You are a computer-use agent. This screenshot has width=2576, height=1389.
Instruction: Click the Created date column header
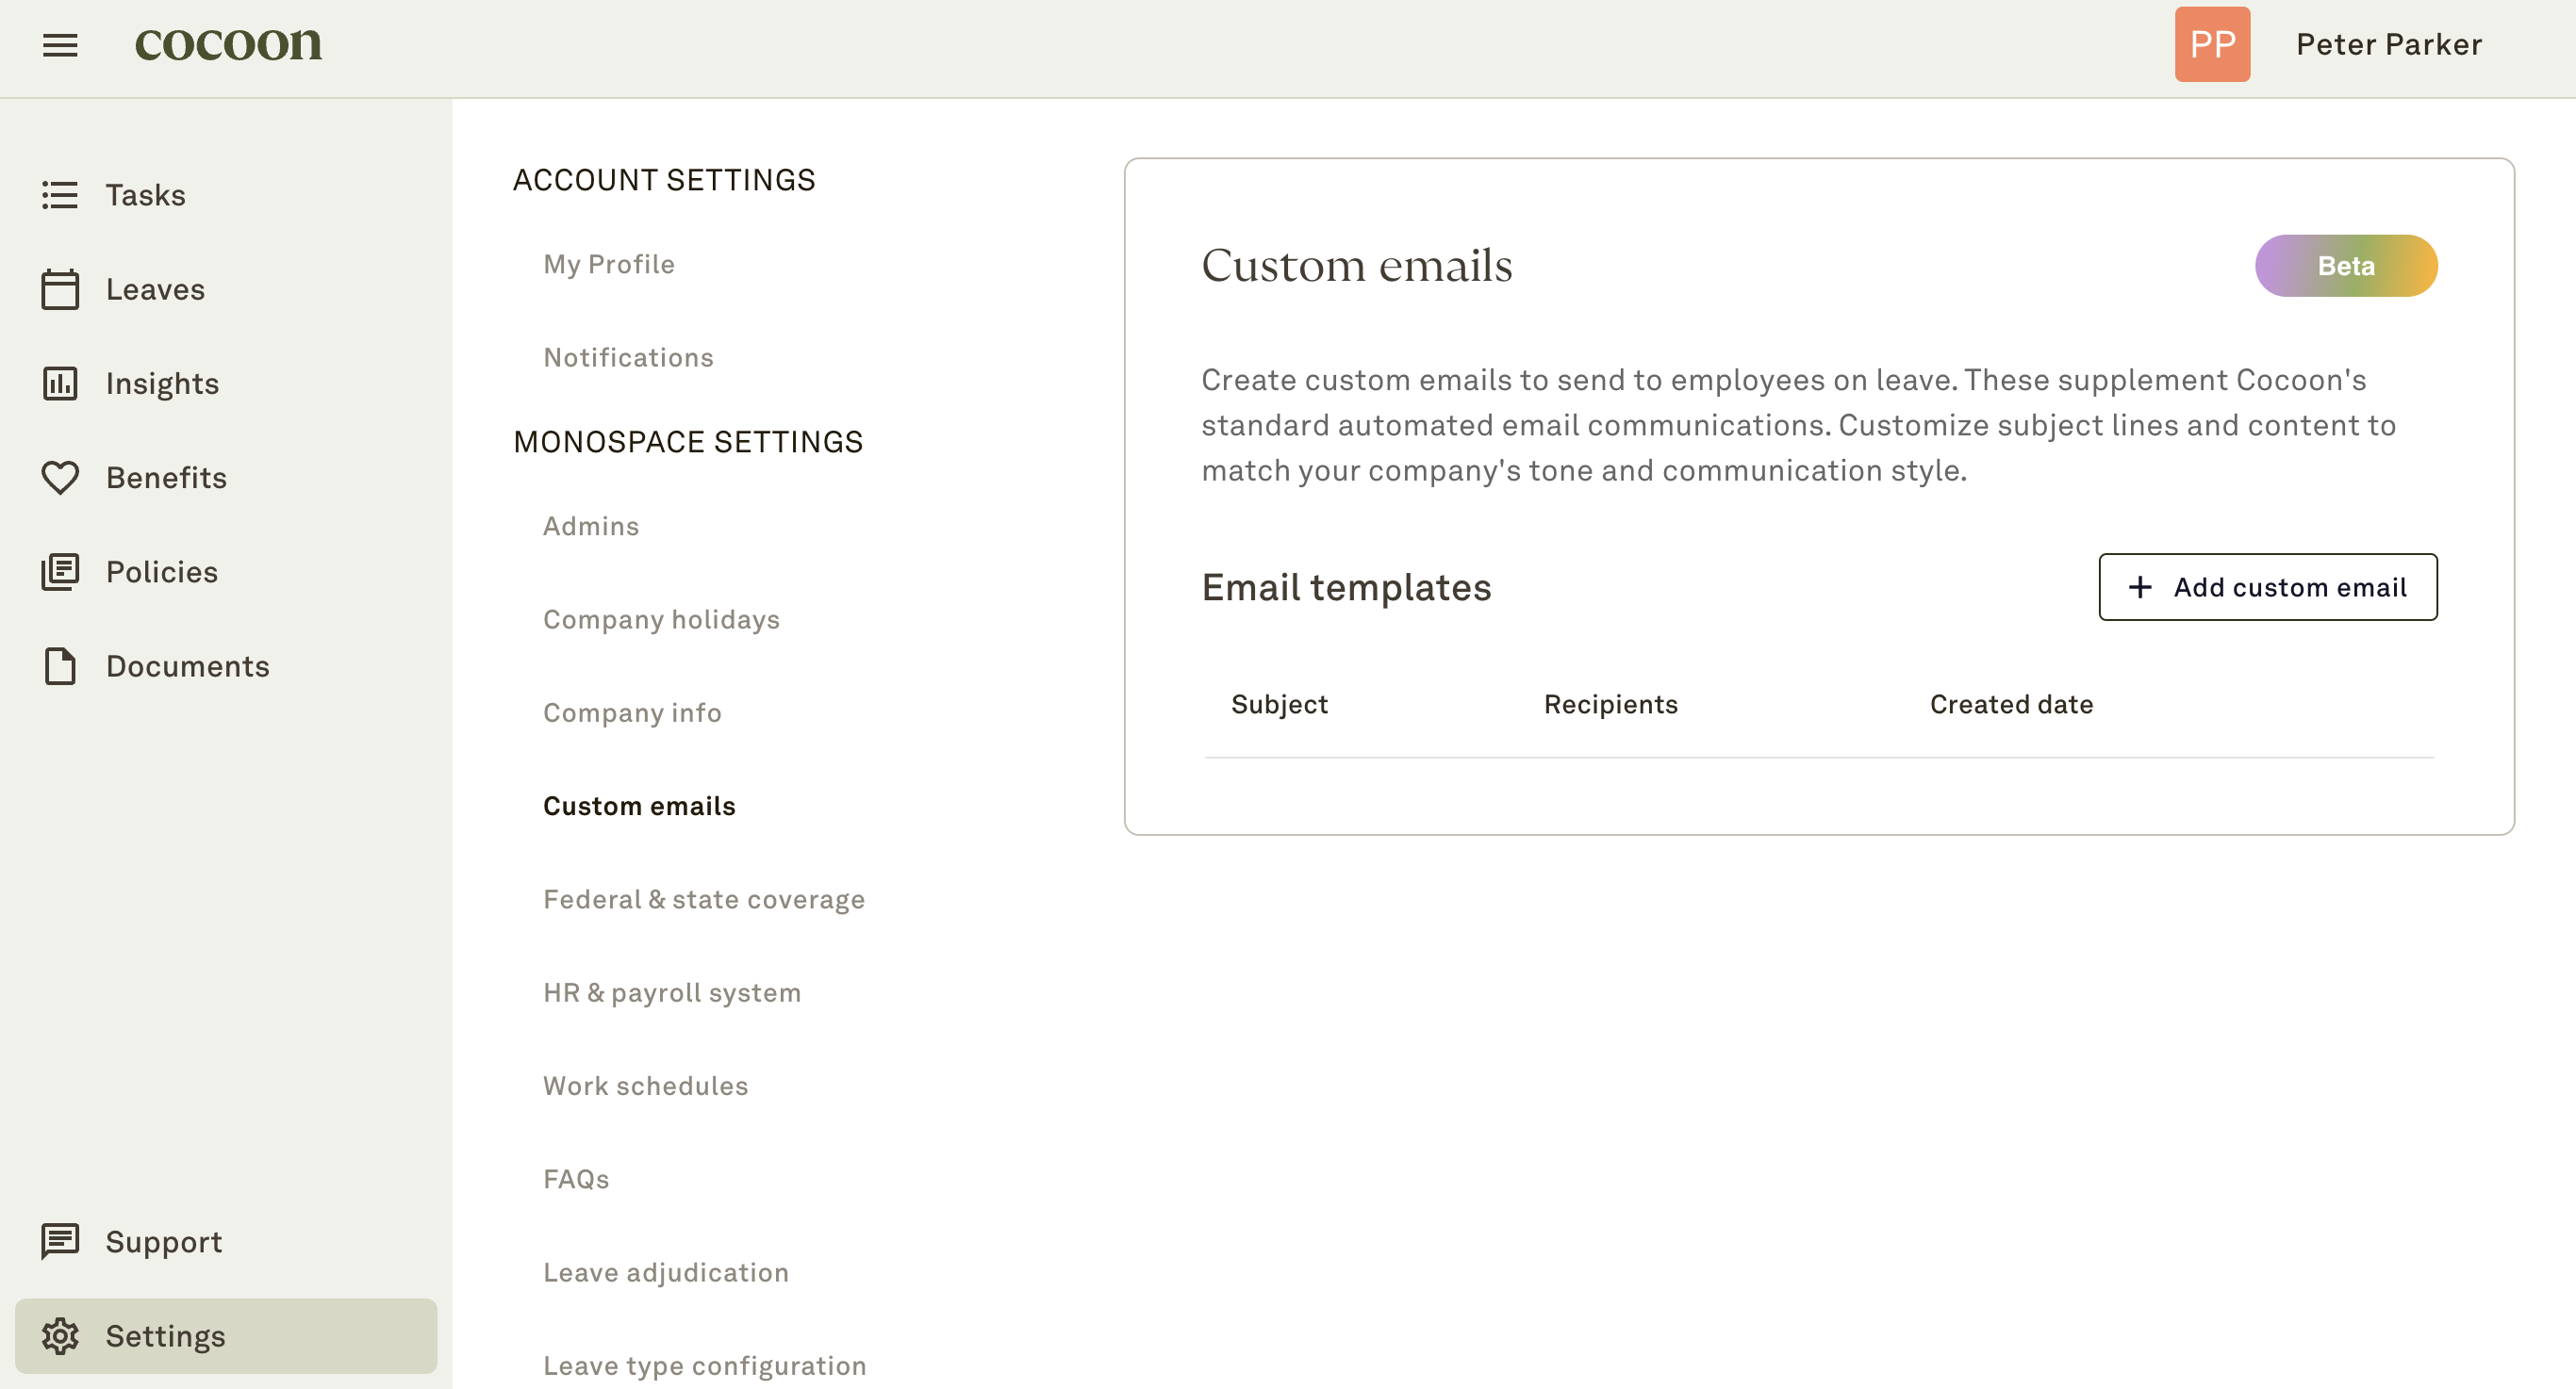(x=2011, y=705)
